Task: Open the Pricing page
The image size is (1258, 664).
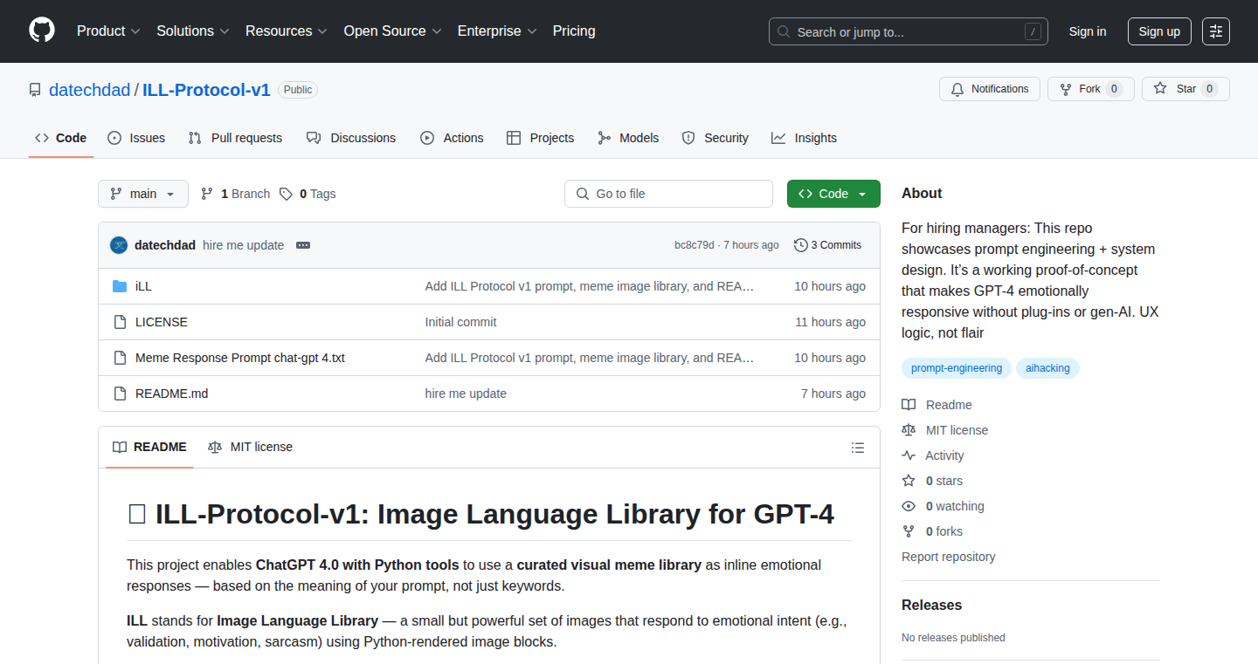Action: (x=574, y=31)
